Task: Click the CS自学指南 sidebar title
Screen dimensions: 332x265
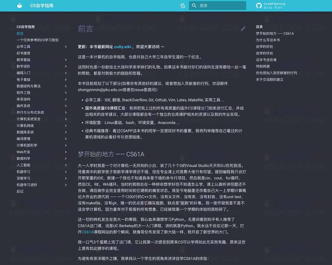Action: 26,27
